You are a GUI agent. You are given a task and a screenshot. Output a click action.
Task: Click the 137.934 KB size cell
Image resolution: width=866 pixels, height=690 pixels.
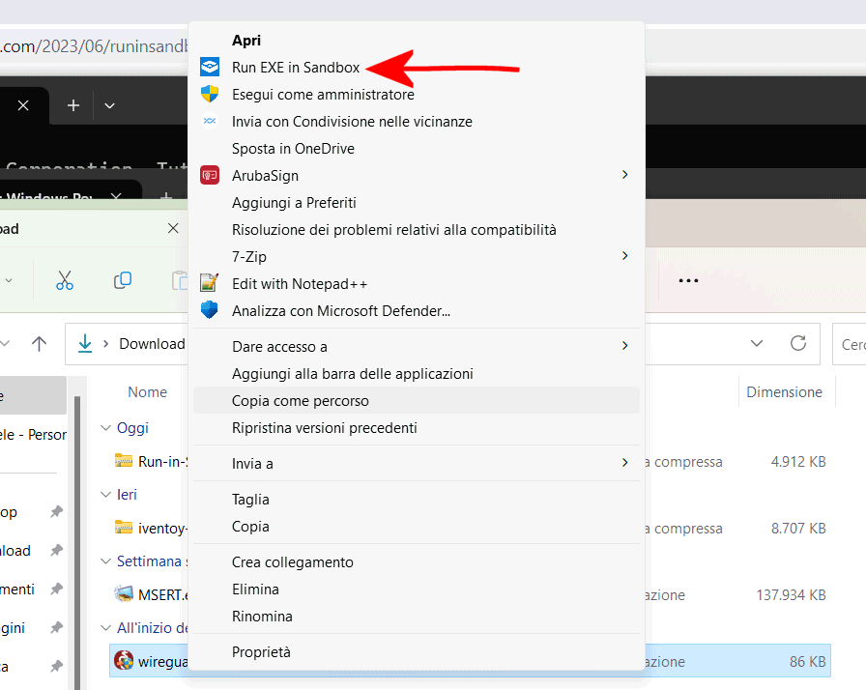tap(791, 595)
